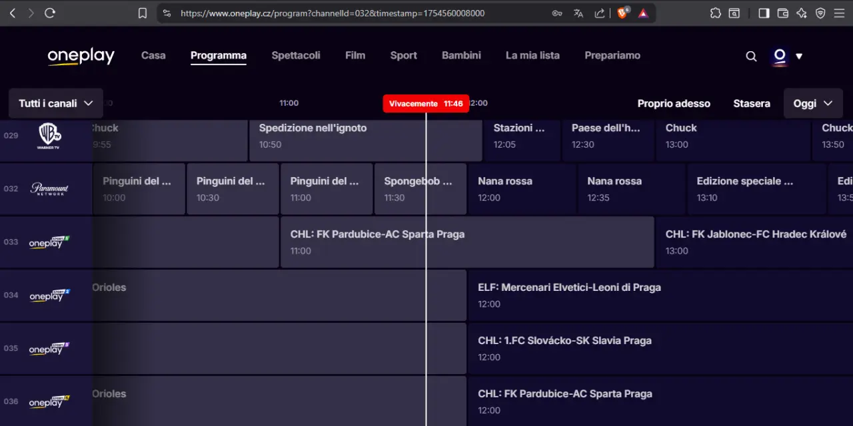Open channel 036 Pardubice-Sparta Praga at 12:00
This screenshot has height=426, width=853.
point(661,401)
